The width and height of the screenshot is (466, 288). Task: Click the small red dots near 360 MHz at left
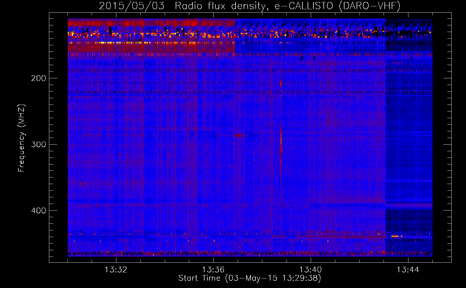click(83, 183)
